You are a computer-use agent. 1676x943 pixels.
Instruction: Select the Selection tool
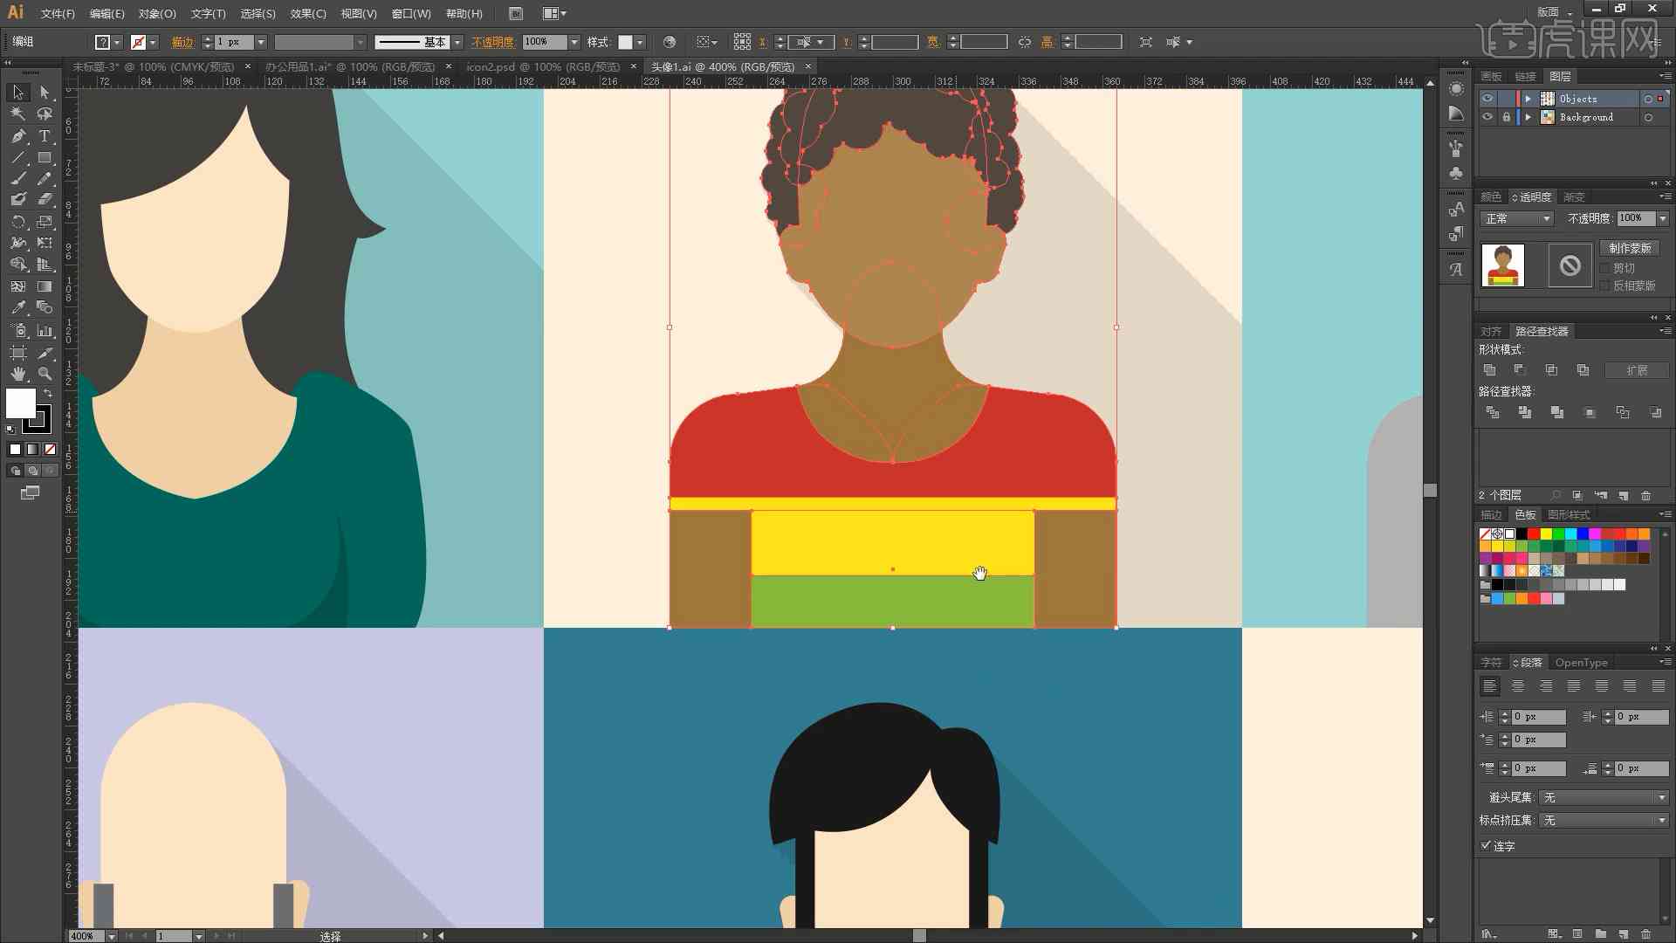pos(16,91)
